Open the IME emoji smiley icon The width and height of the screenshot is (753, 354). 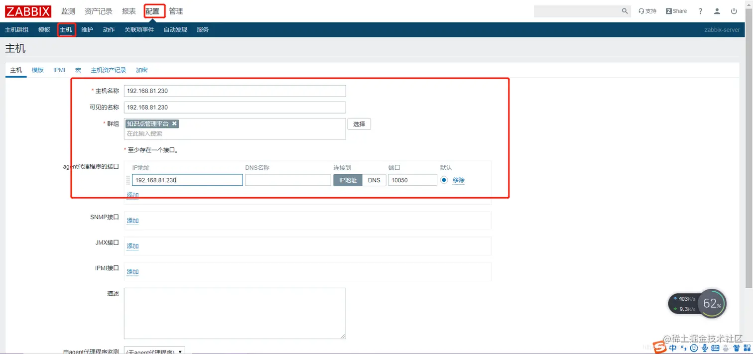pos(693,348)
